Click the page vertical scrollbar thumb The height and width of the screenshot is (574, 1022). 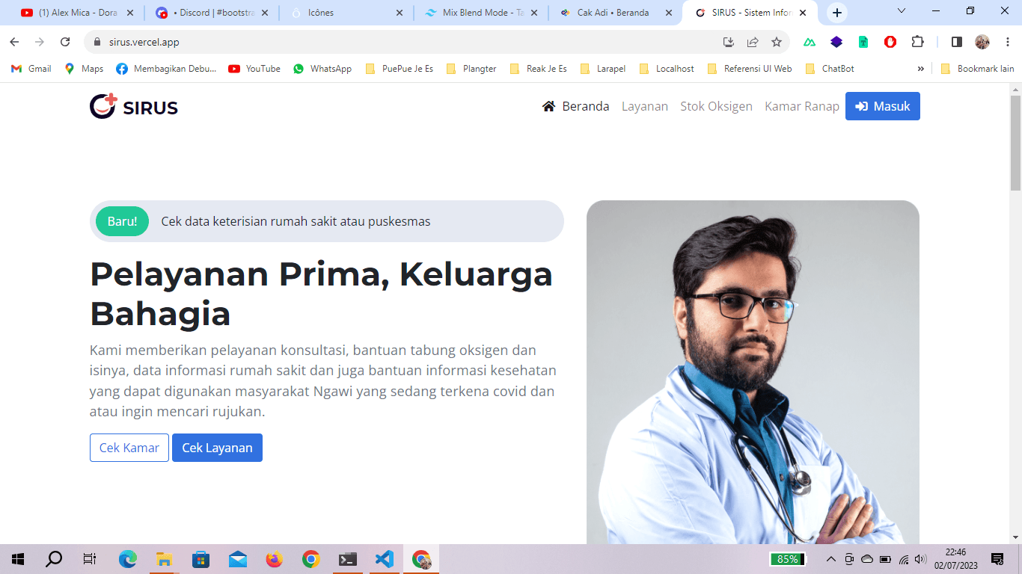coord(1015,142)
